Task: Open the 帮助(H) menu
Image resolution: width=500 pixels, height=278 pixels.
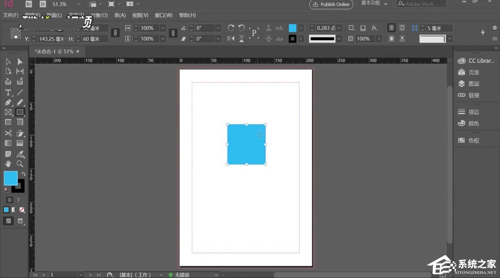Action: coord(187,15)
